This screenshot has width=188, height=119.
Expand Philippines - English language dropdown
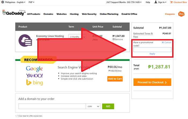[x=15, y=2]
